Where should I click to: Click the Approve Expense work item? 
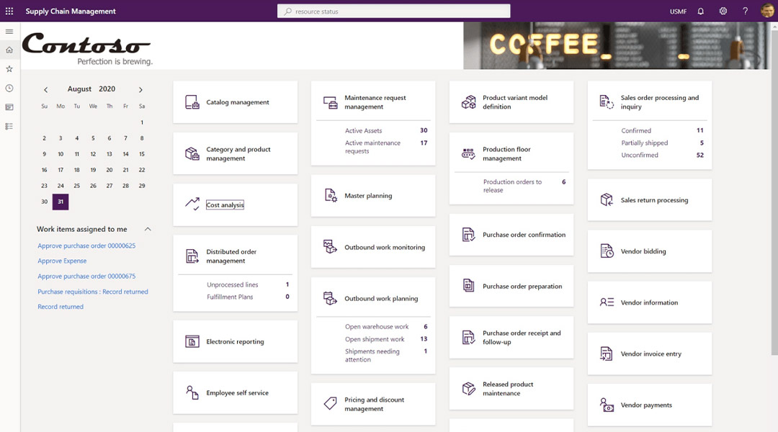tap(62, 261)
